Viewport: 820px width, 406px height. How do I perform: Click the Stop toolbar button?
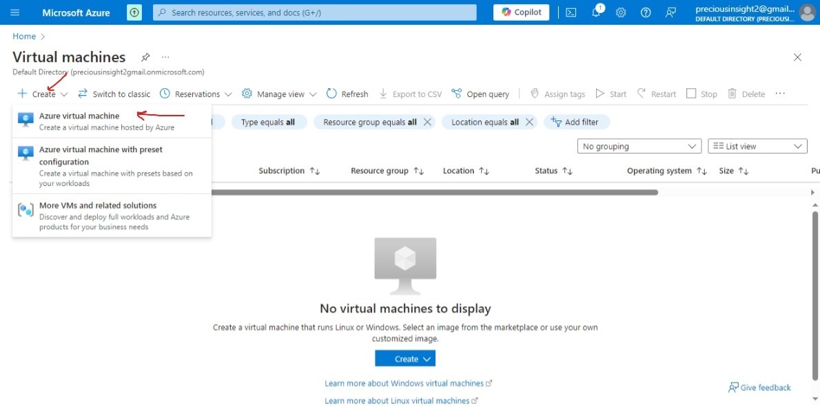tap(701, 94)
